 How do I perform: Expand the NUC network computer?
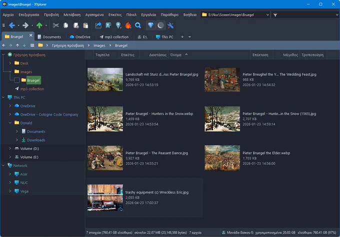[x=10, y=183]
